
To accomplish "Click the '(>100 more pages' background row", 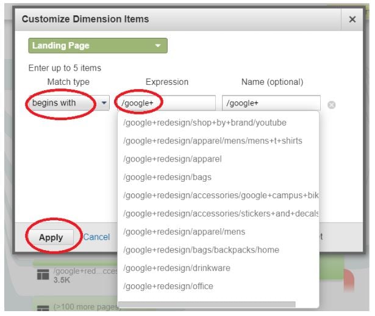I will (x=87, y=307).
